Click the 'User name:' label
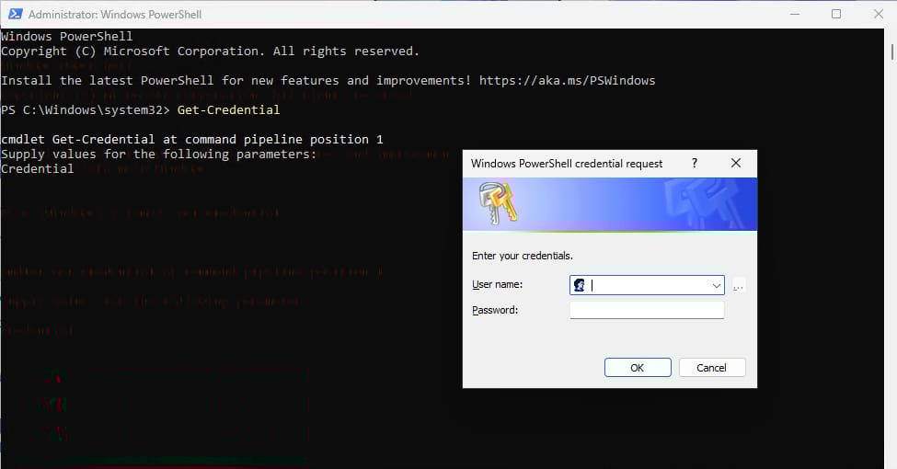This screenshot has width=897, height=469. [x=497, y=284]
